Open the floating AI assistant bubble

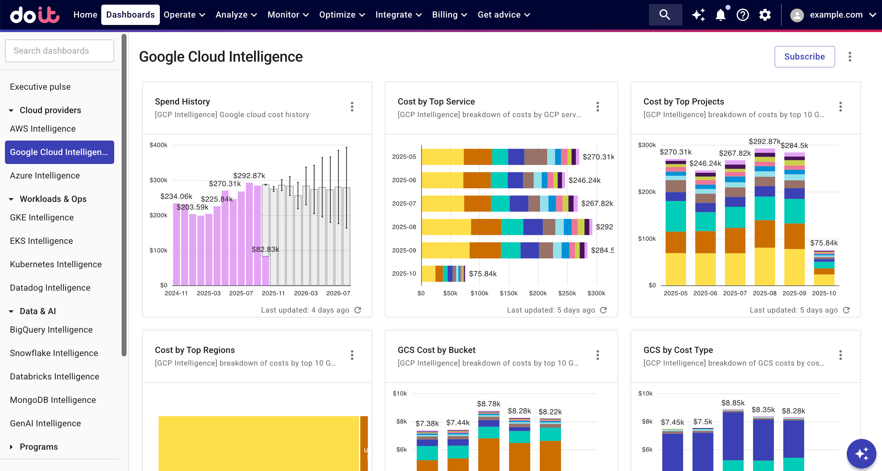tap(861, 453)
